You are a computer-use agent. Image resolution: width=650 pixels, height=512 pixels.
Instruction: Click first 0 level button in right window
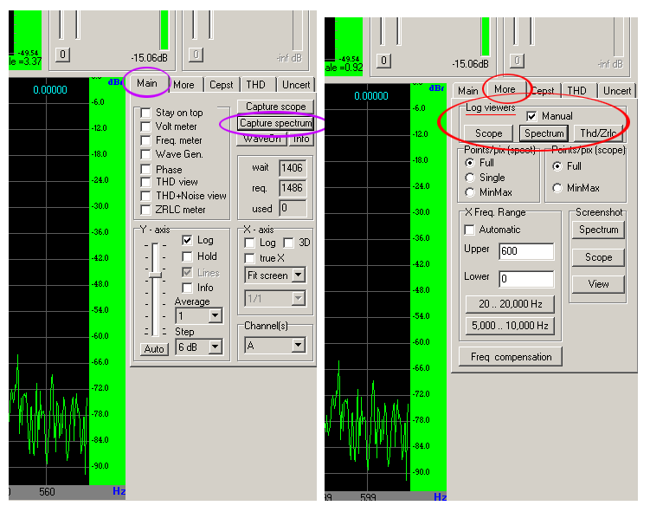click(x=383, y=61)
